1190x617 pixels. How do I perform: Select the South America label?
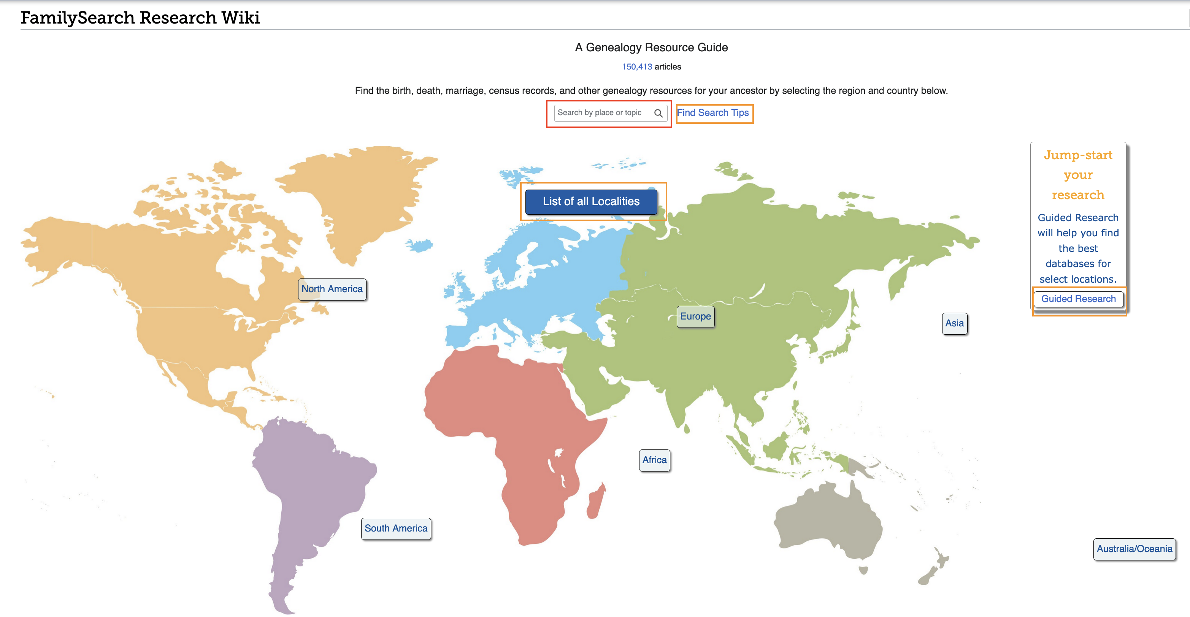[x=395, y=528]
